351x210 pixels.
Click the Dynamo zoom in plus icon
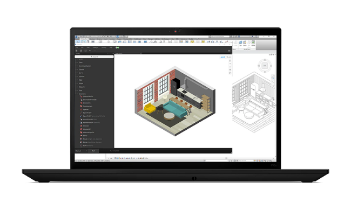[x=230, y=64]
